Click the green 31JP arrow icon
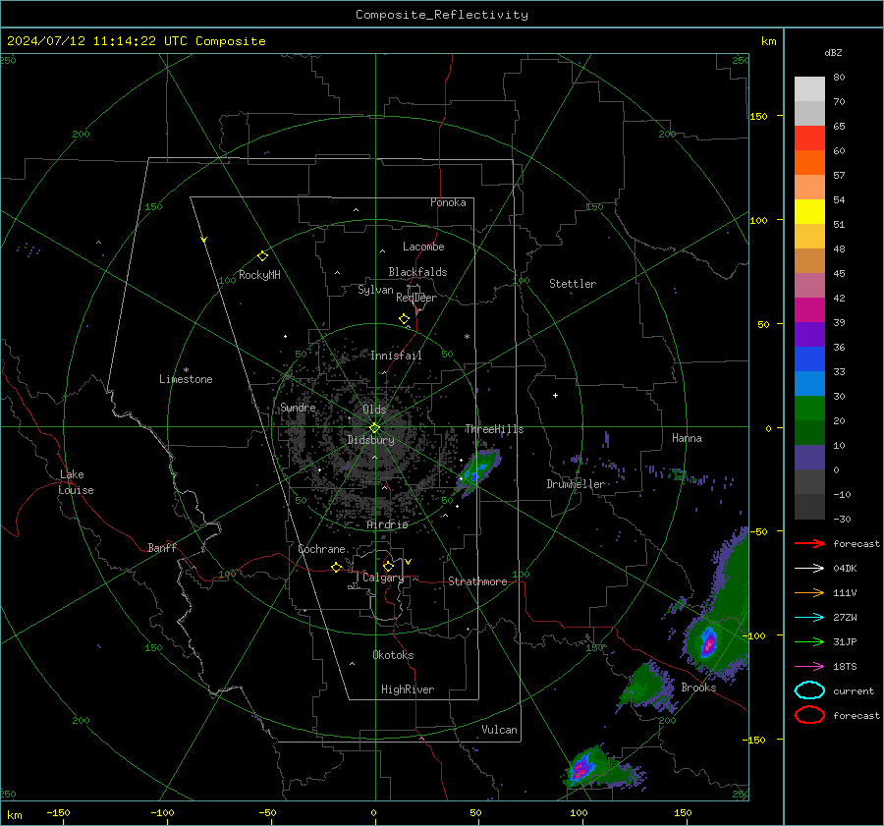 click(x=809, y=641)
